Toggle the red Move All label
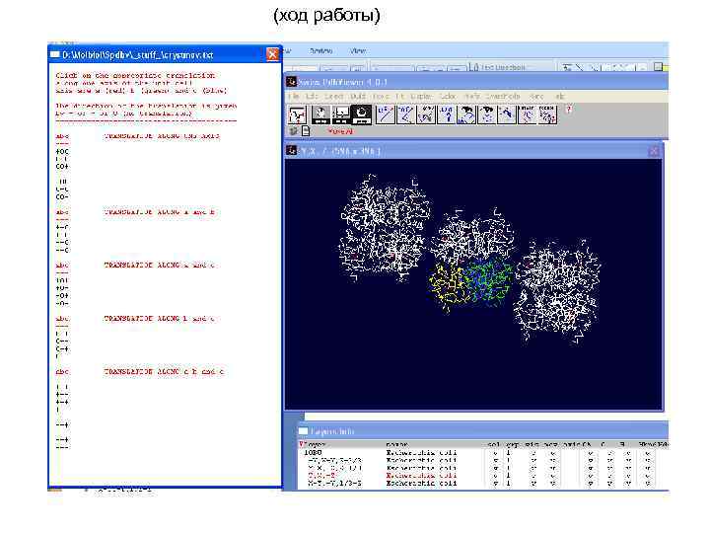Image resolution: width=710 pixels, height=533 pixels. 340,131
